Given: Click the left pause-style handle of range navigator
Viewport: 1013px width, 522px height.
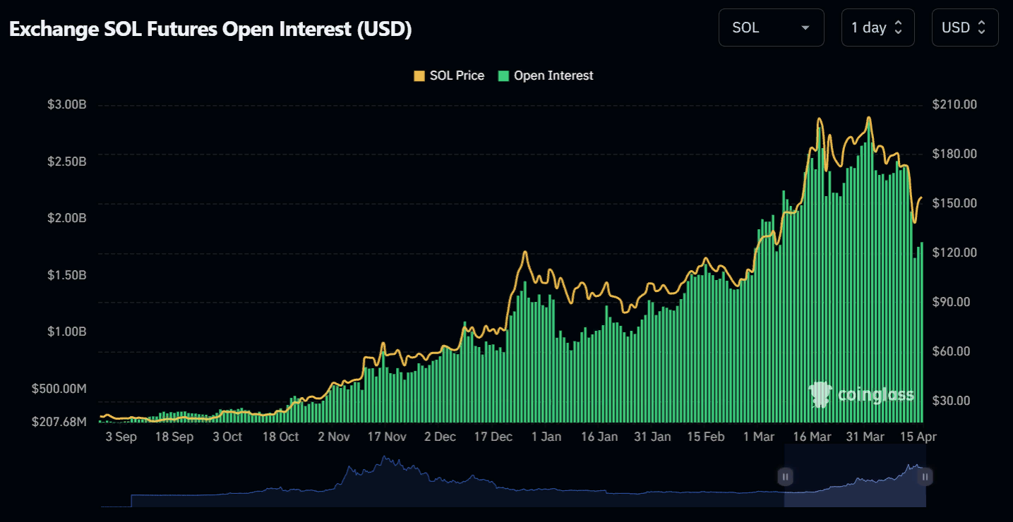Looking at the screenshot, I should (785, 477).
